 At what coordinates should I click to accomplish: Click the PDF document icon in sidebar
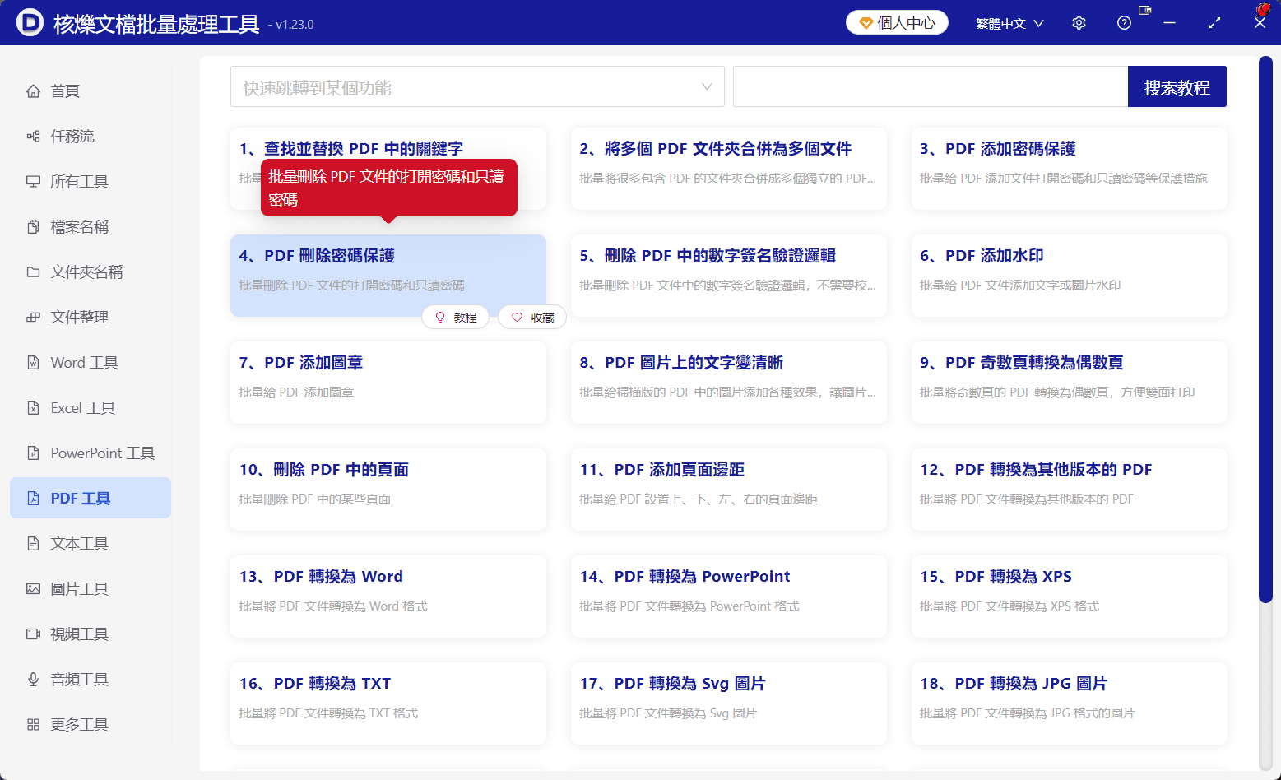(33, 498)
